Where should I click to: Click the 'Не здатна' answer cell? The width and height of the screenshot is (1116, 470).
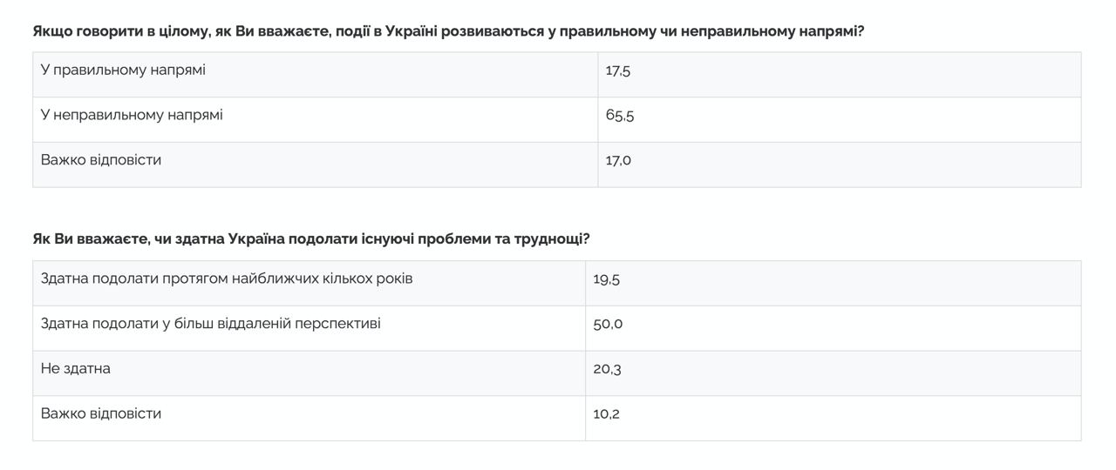[x=76, y=368]
